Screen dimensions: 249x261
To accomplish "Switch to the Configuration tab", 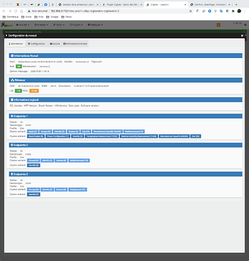I will point(37,44).
